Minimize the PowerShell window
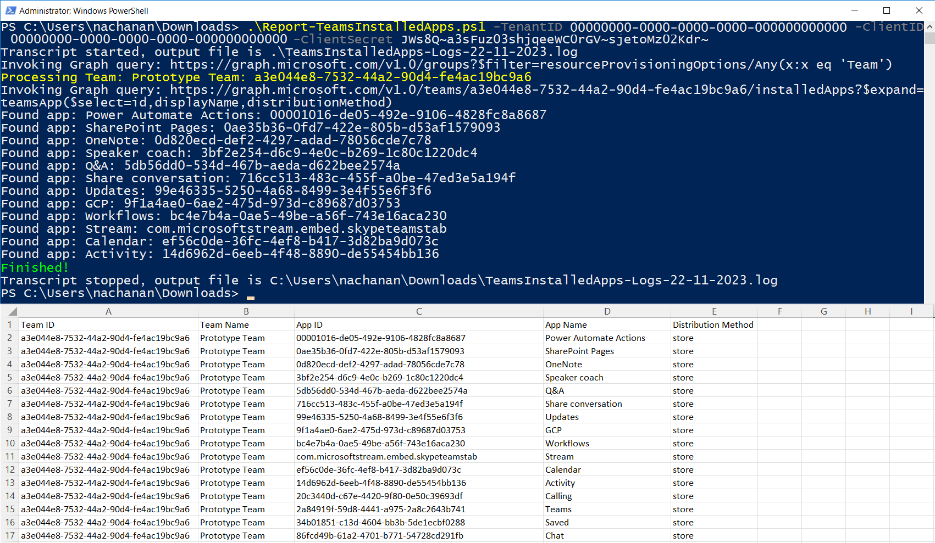Viewport: 935px width, 543px height. click(x=855, y=10)
